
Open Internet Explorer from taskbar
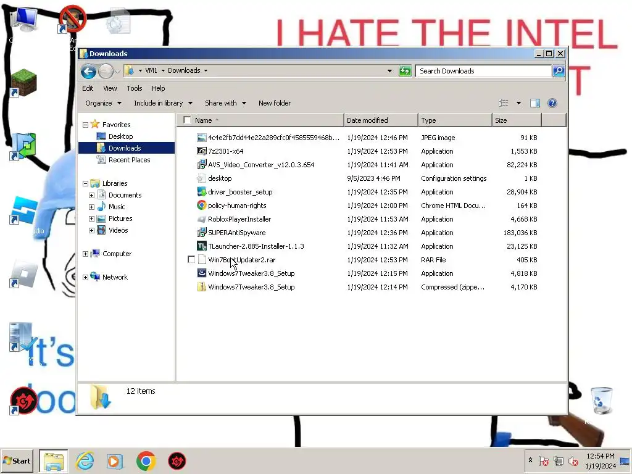(85, 460)
